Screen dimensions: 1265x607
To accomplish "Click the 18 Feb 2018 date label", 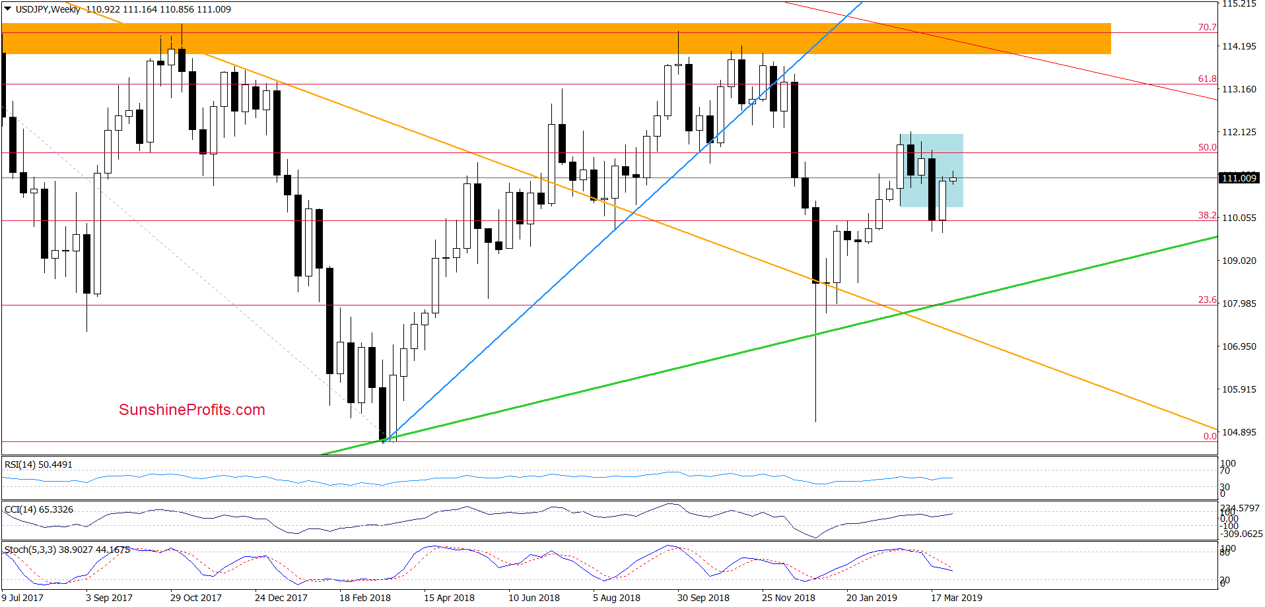I will [x=365, y=598].
